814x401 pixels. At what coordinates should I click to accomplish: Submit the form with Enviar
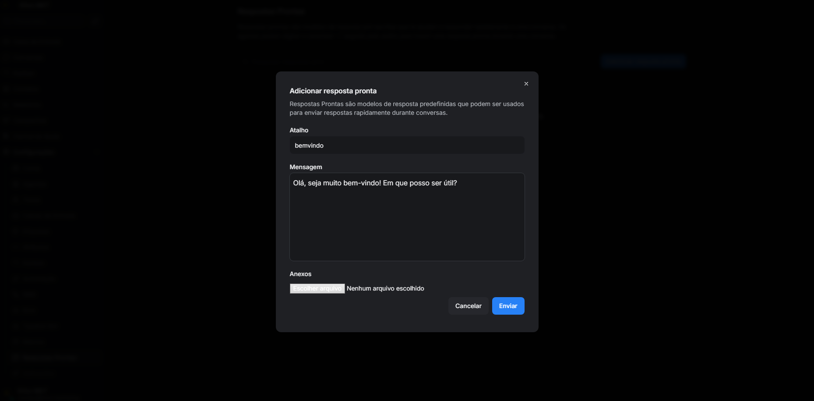point(508,306)
